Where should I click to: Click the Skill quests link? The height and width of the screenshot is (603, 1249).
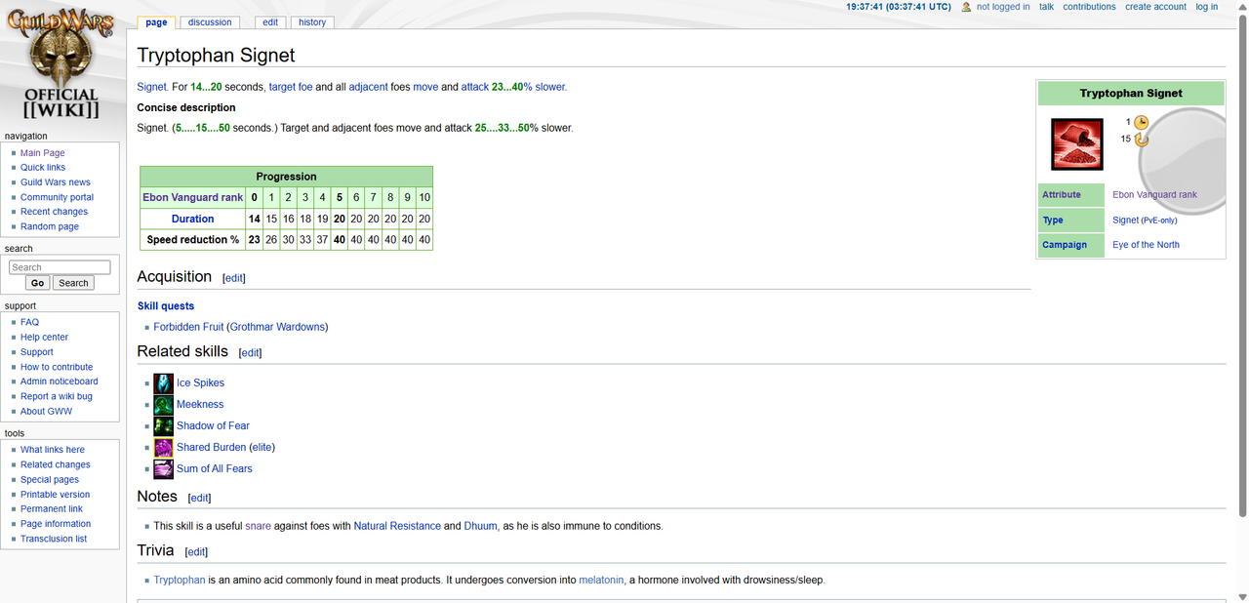(166, 306)
